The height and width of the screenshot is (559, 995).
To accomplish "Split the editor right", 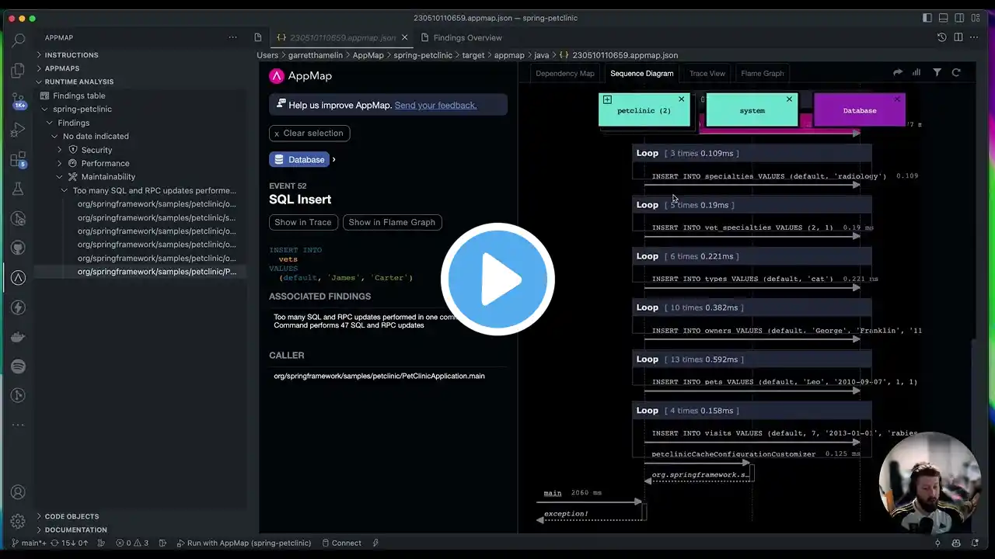I will click(958, 37).
